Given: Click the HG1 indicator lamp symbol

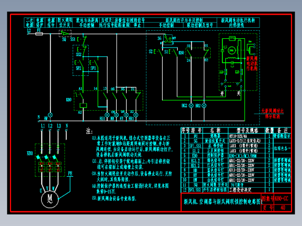Looking at the screenshot, I should pyautogui.click(x=107, y=115).
